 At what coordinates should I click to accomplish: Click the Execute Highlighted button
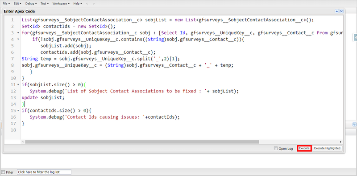tap(327, 148)
